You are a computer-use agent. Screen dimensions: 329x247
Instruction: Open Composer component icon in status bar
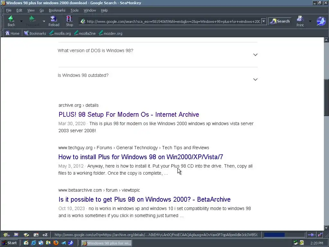(x=26, y=234)
